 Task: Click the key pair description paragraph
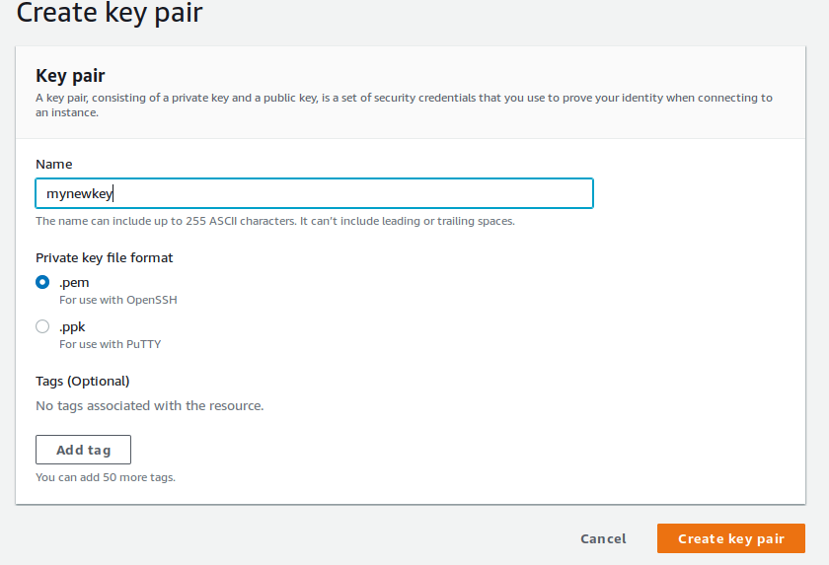pyautogui.click(x=404, y=99)
